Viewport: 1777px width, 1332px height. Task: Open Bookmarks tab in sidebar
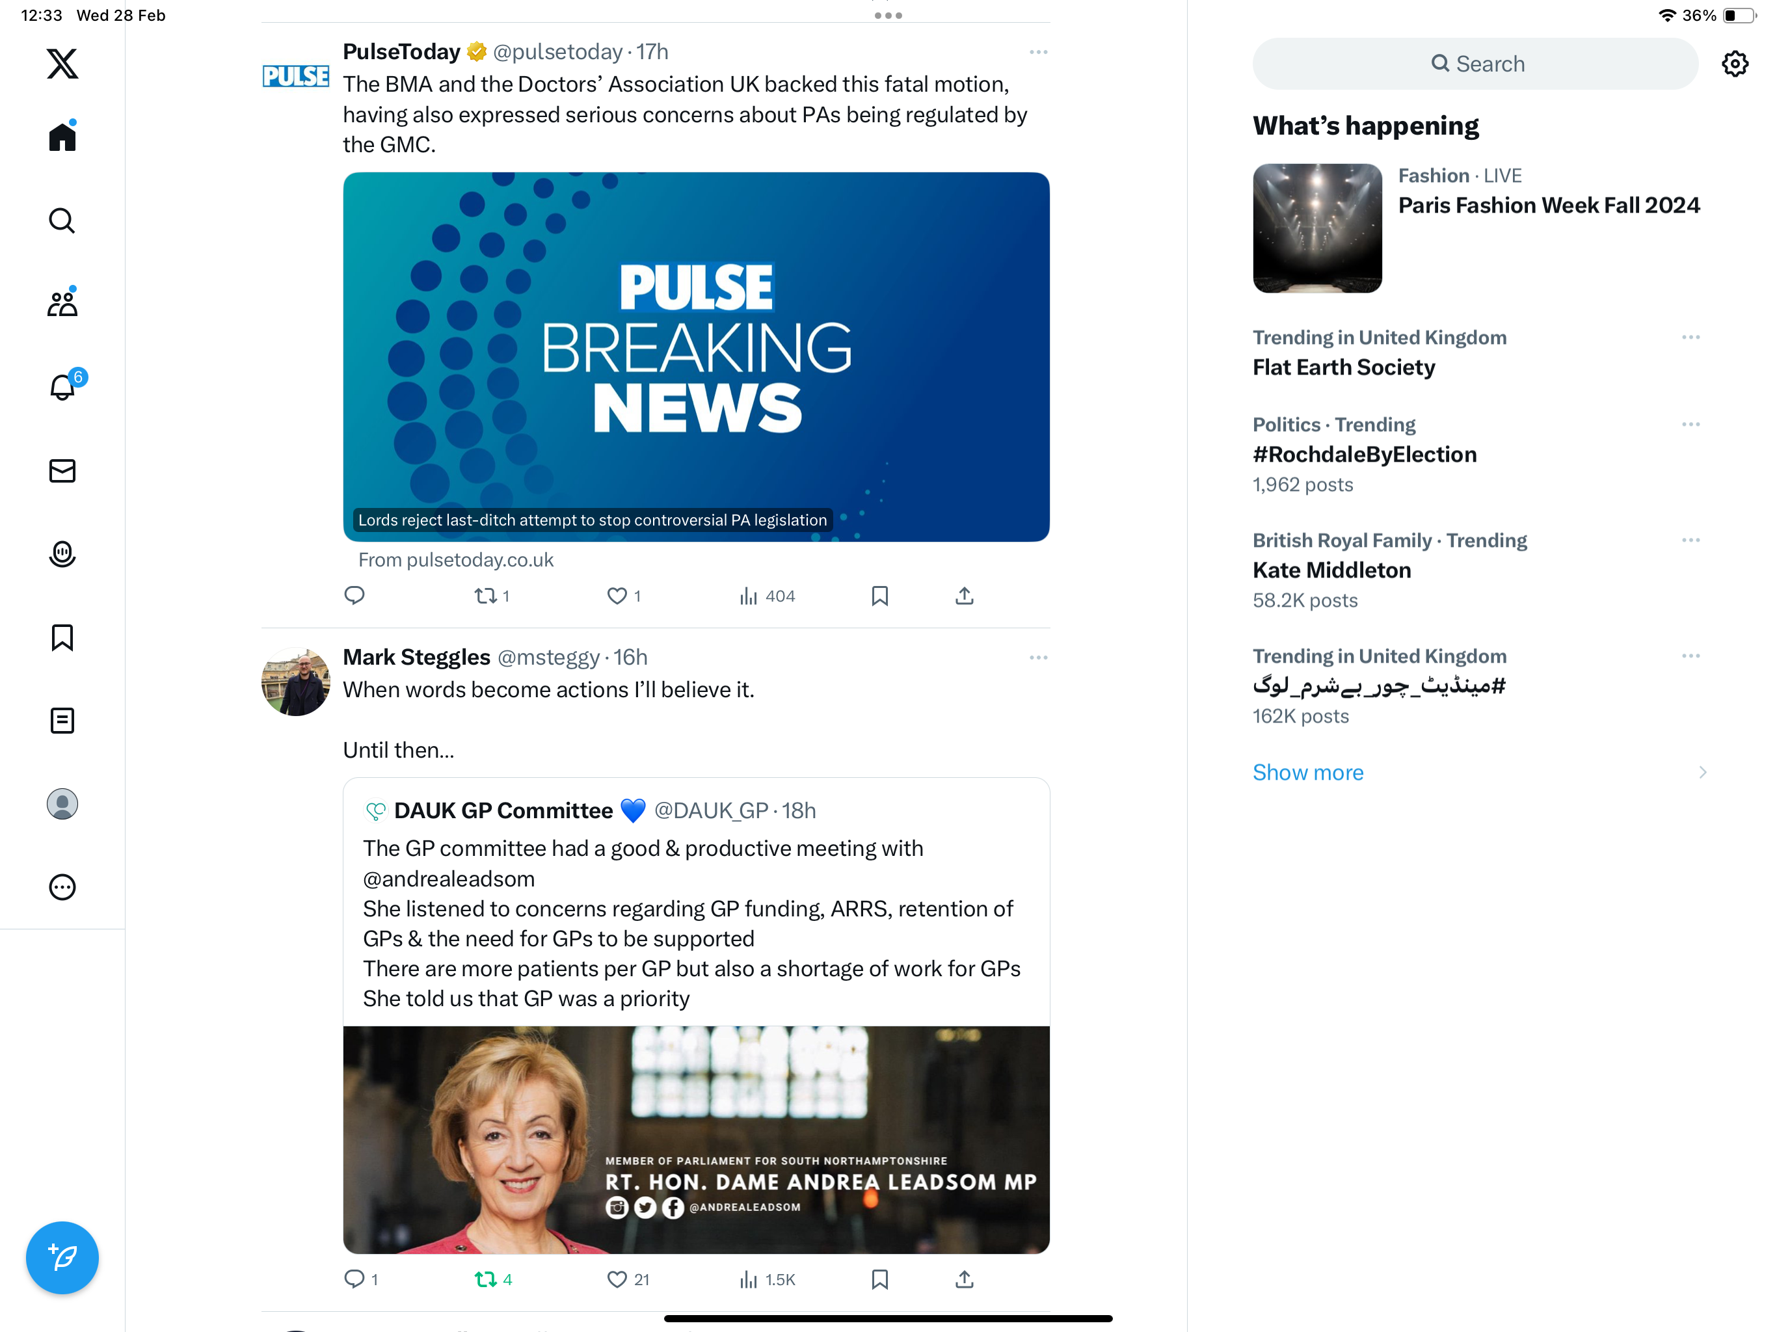[62, 637]
